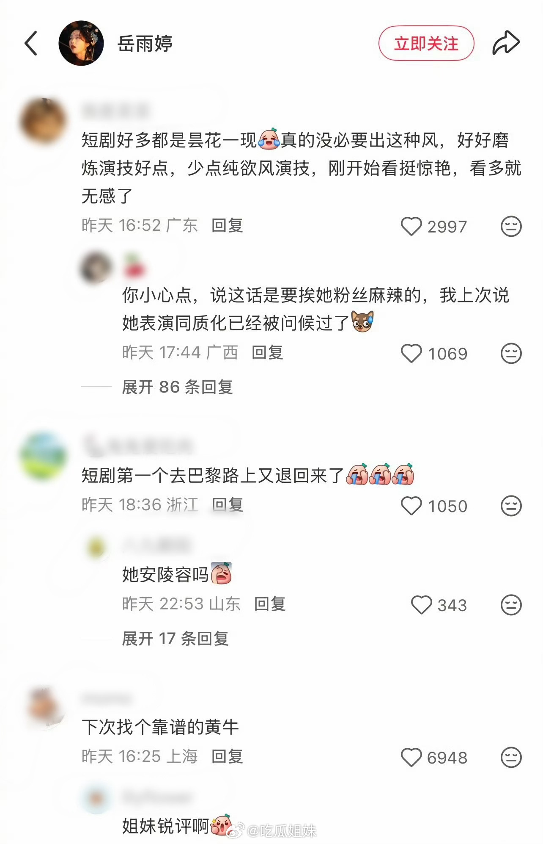
Task: Tap the share arrow icon
Action: pos(506,43)
